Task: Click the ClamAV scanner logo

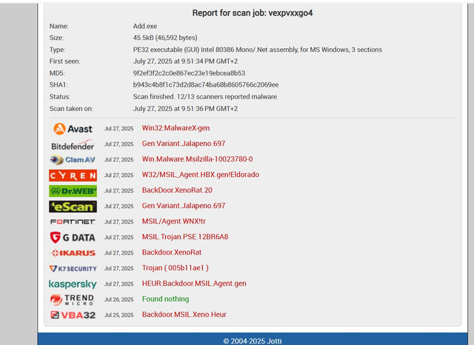Action: pyautogui.click(x=73, y=160)
